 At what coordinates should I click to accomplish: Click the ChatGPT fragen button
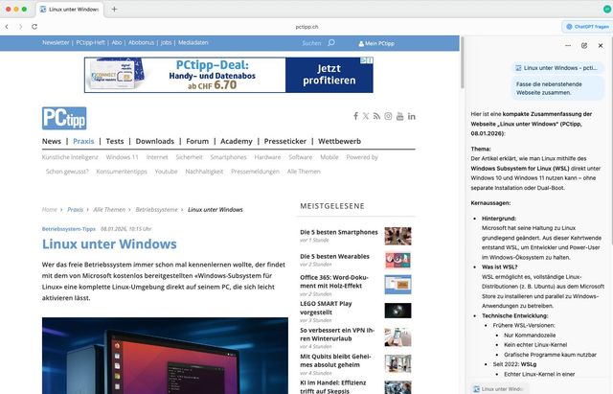(x=587, y=27)
